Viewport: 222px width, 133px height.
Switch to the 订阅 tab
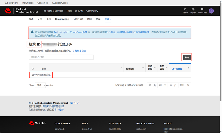click(x=40, y=19)
